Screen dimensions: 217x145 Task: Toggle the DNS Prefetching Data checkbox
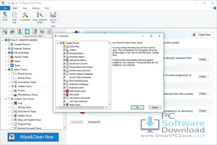coord(64,81)
